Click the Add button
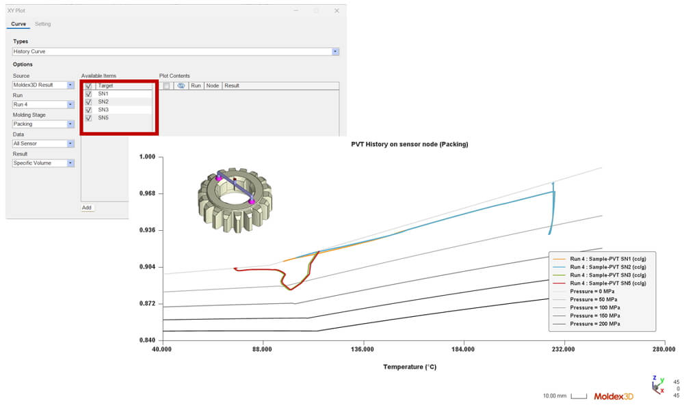Screen dimensions: 684x405 (87, 208)
